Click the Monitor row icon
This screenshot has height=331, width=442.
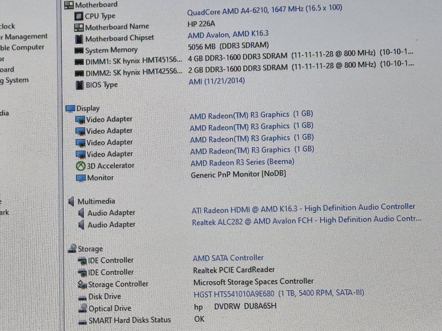(81, 178)
